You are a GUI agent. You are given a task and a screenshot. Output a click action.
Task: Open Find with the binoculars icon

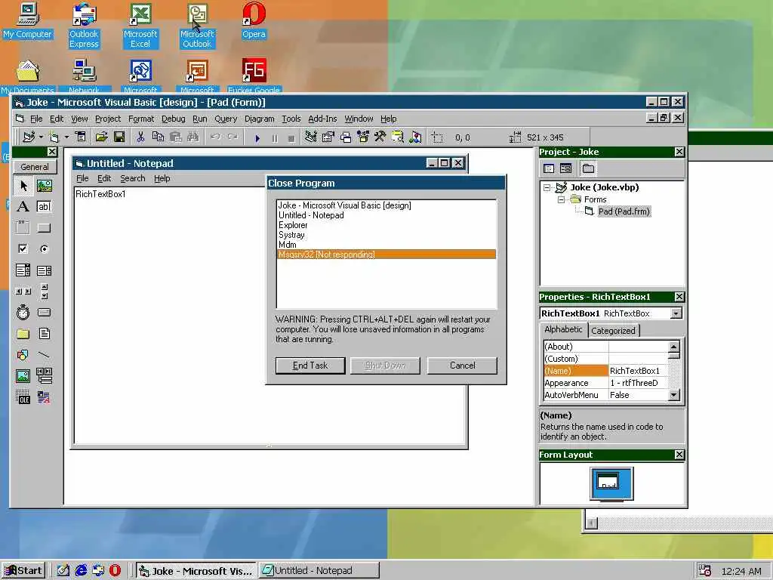point(192,137)
